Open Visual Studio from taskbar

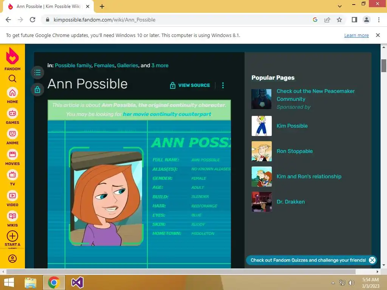click(x=77, y=282)
